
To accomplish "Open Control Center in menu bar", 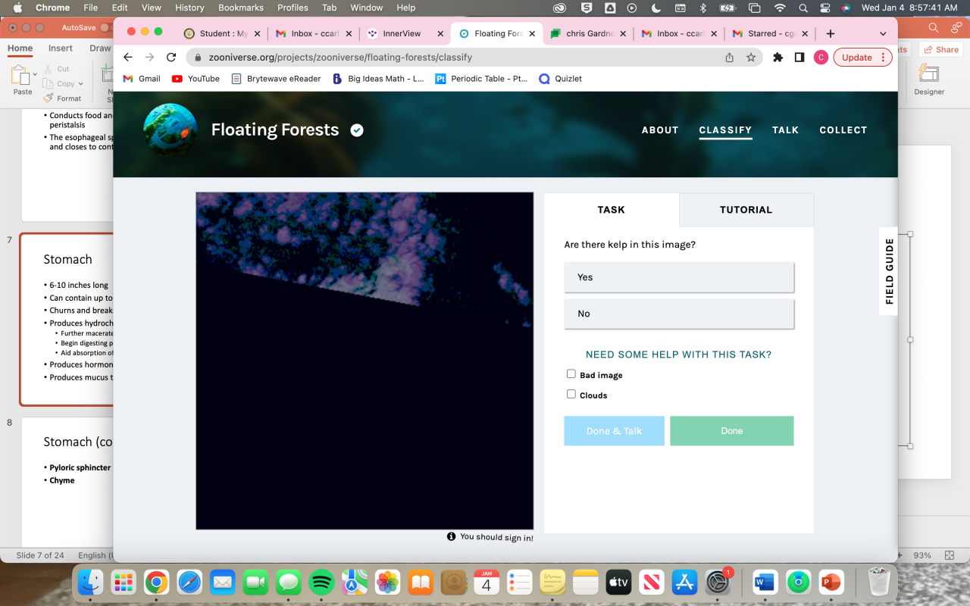I will coord(824,8).
